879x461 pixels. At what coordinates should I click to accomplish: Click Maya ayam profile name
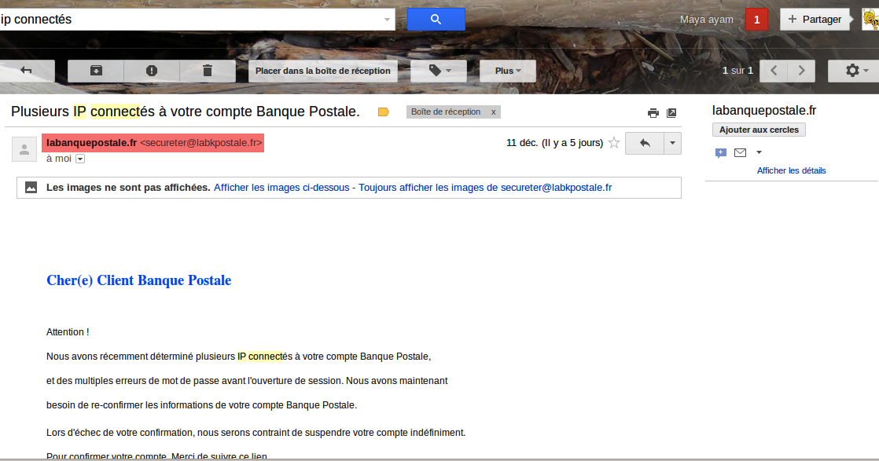tap(706, 20)
